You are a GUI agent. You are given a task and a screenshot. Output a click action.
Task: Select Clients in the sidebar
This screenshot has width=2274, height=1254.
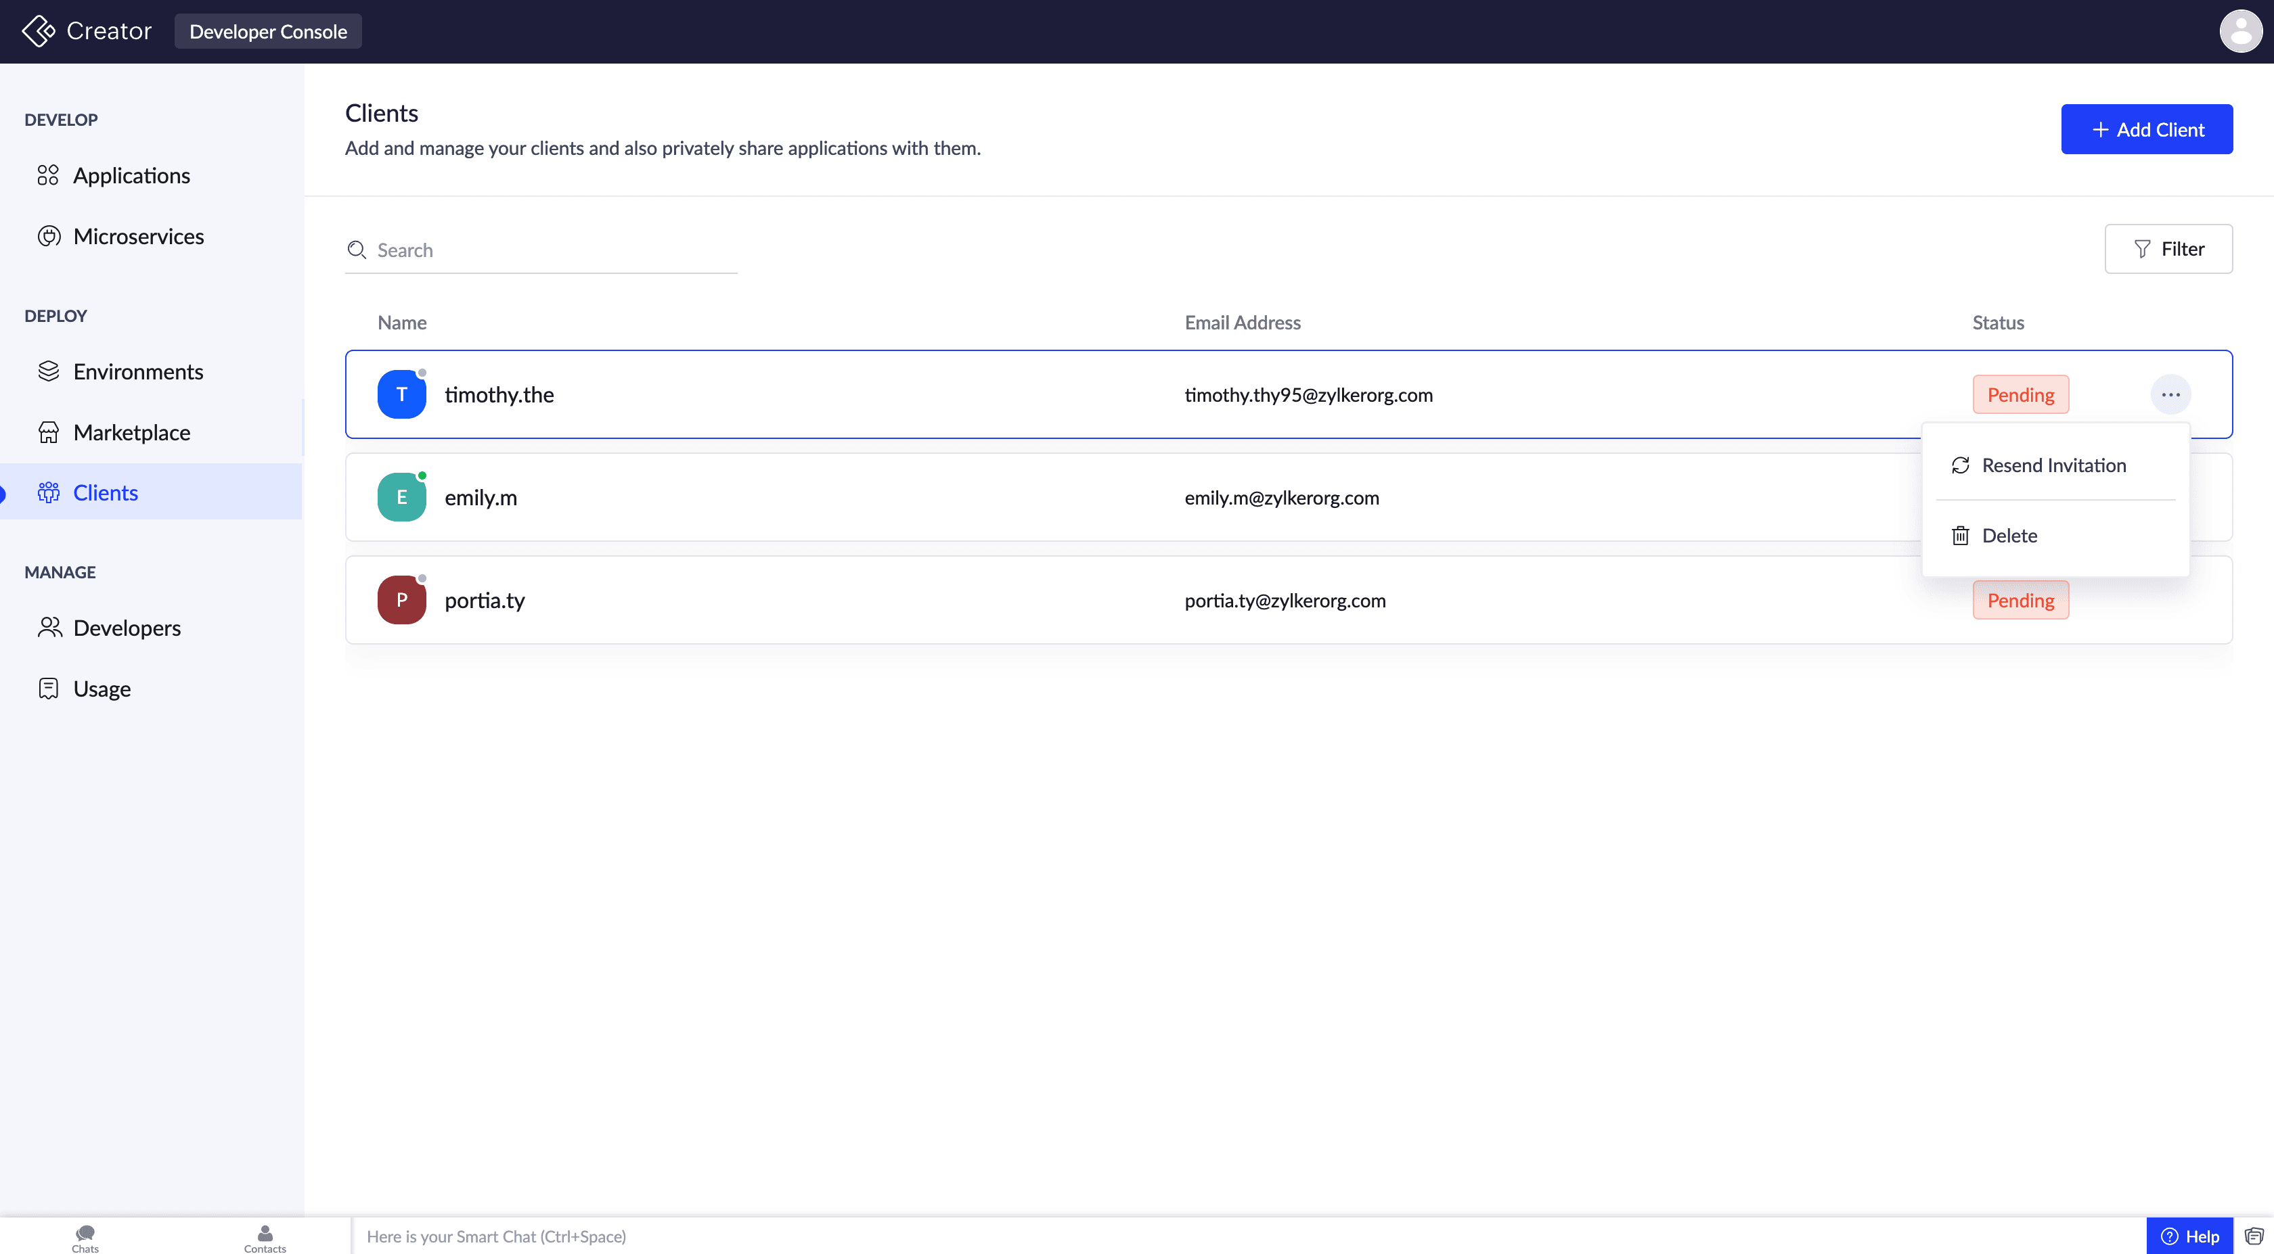(x=105, y=492)
